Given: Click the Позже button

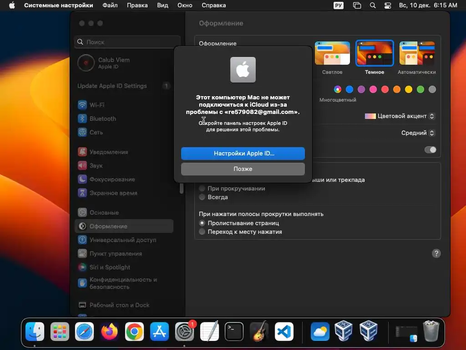Looking at the screenshot, I should [243, 169].
